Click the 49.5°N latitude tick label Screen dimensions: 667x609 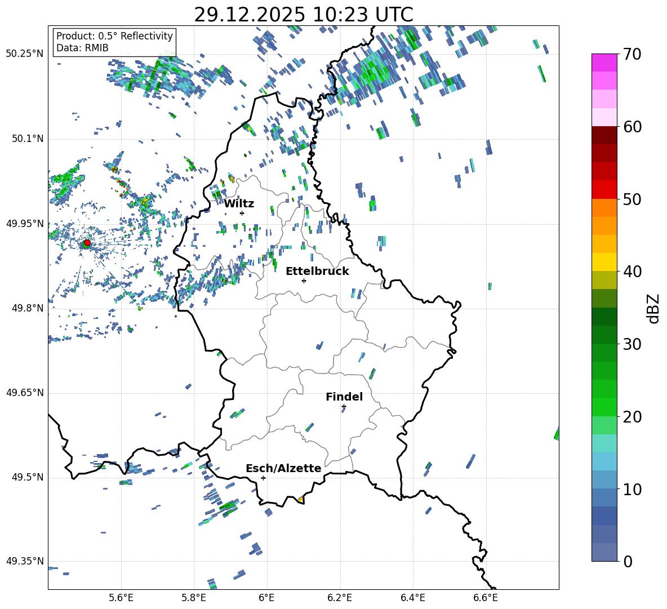(x=25, y=478)
